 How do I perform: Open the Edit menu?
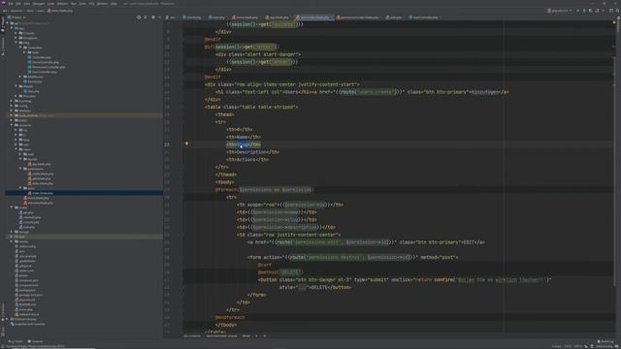[18, 4]
